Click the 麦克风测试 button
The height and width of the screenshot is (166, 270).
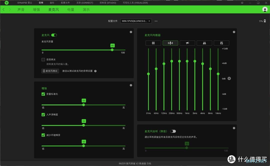50,71
